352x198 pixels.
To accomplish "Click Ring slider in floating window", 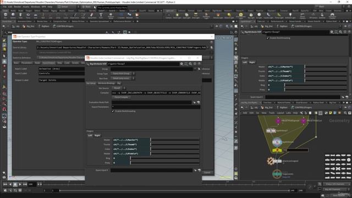I will pyautogui.click(x=164, y=158).
